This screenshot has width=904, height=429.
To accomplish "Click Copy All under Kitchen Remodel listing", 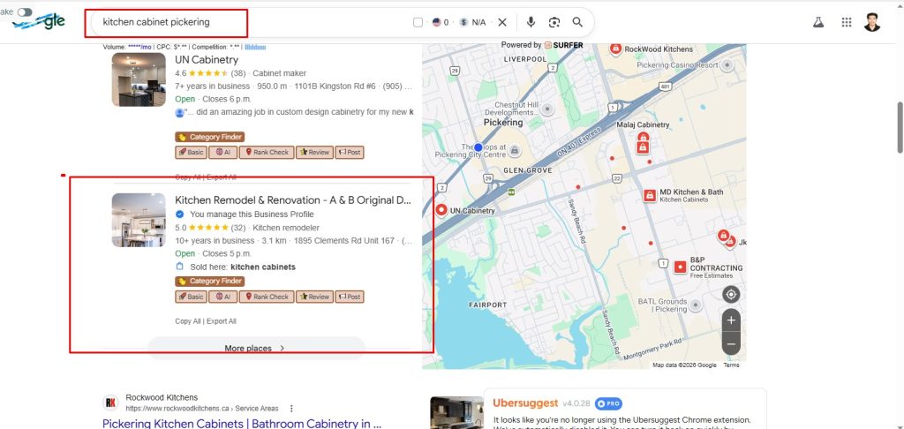I will (188, 321).
